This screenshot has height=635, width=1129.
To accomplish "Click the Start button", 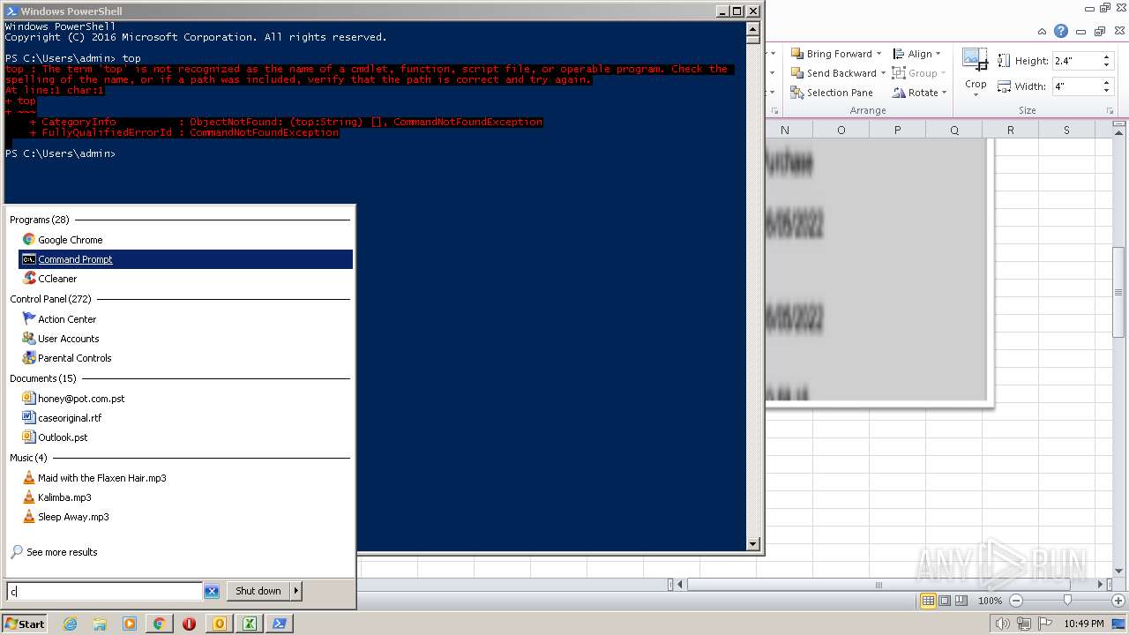I will click(x=25, y=624).
